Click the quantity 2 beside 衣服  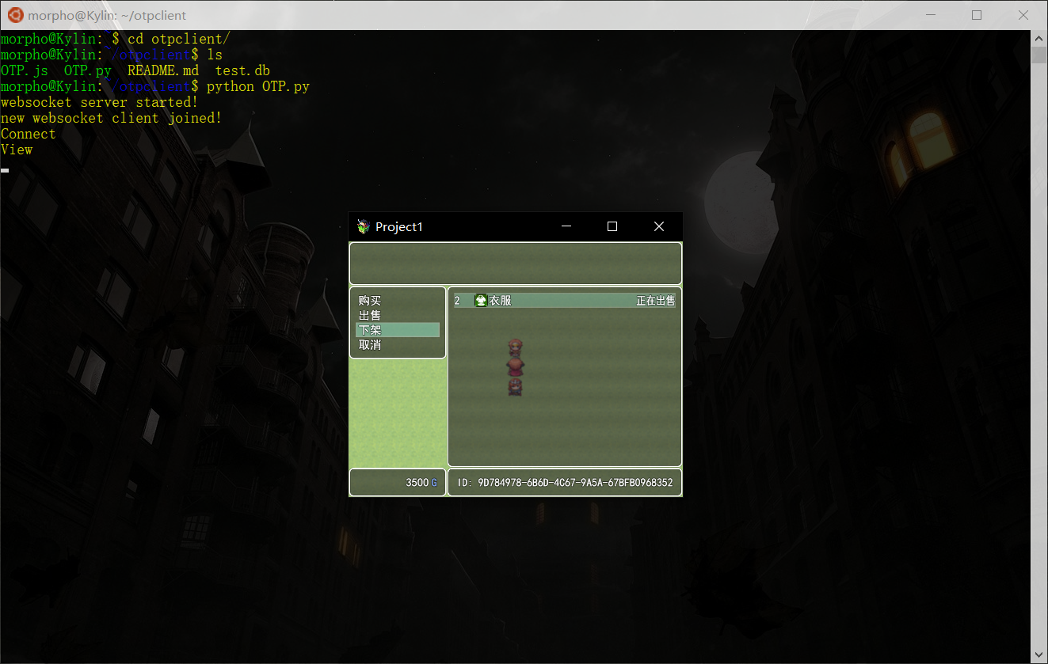[457, 301]
